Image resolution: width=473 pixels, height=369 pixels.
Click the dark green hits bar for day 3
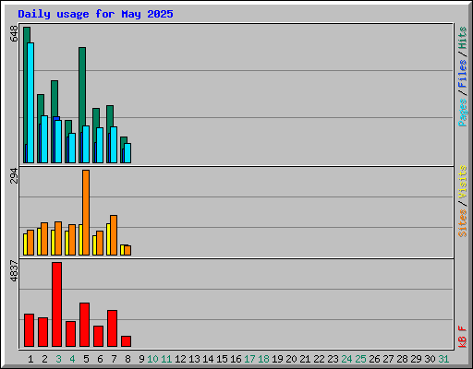[55, 99]
